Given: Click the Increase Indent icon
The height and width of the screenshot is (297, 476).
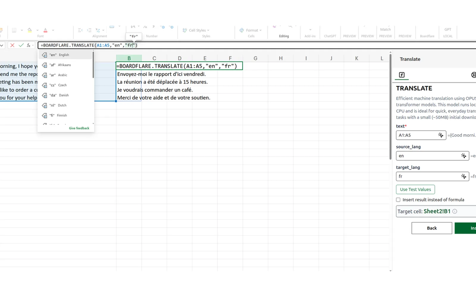Looking at the screenshot, I should click(x=89, y=30).
